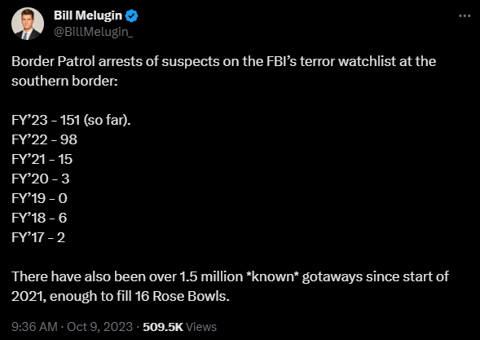Image resolution: width=480 pixels, height=340 pixels.
Task: Select the FY'17 – 2 line
Action: click(38, 238)
